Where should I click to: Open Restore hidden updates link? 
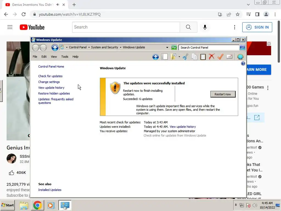(x=54, y=93)
